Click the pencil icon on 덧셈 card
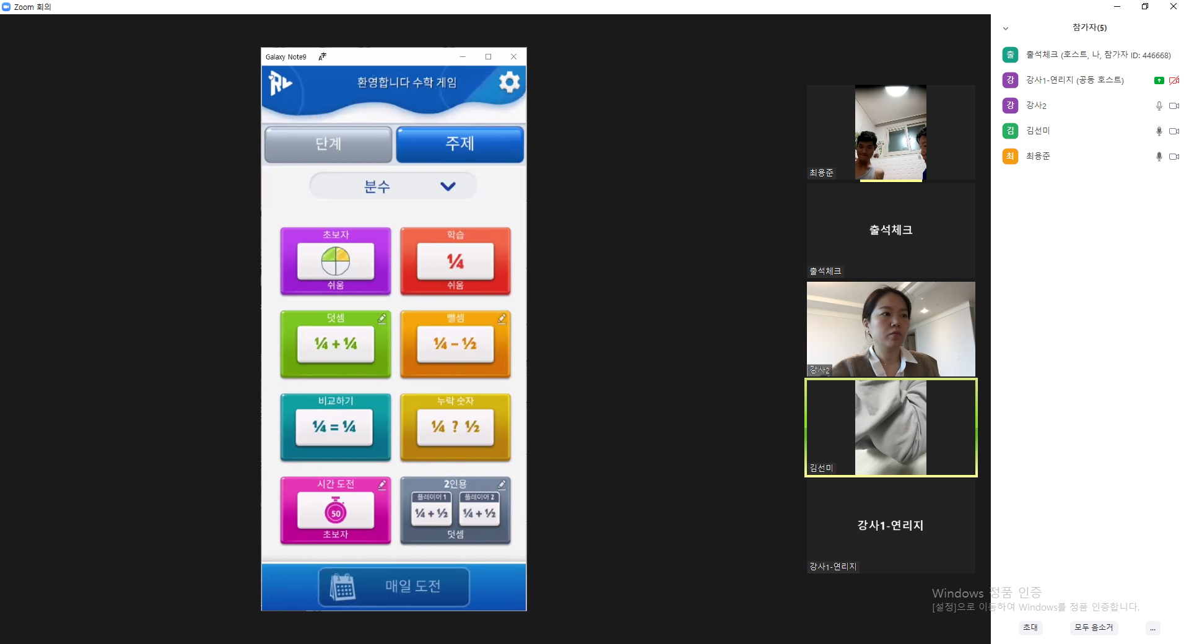Image resolution: width=1189 pixels, height=644 pixels. (x=382, y=318)
